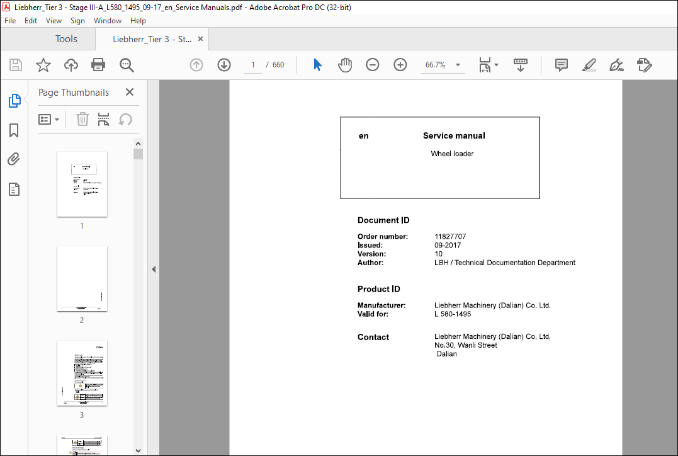Activate the Hand pan tool
Viewport: 678px width, 456px height.
point(345,65)
